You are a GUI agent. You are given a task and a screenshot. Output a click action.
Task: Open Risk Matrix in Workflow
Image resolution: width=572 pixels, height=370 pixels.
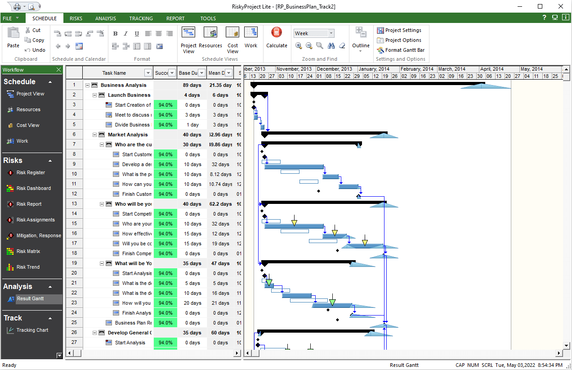24,251
